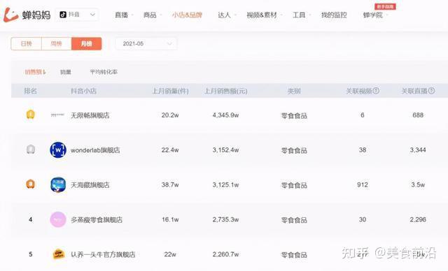This screenshot has width=448, height=271.
Task: Open 无限畅旗舰店 store link
Action: [90, 115]
